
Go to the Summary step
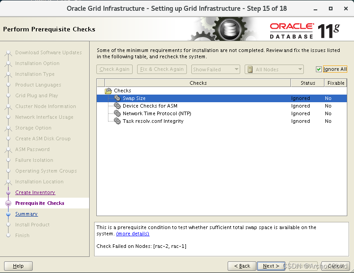coord(26,214)
